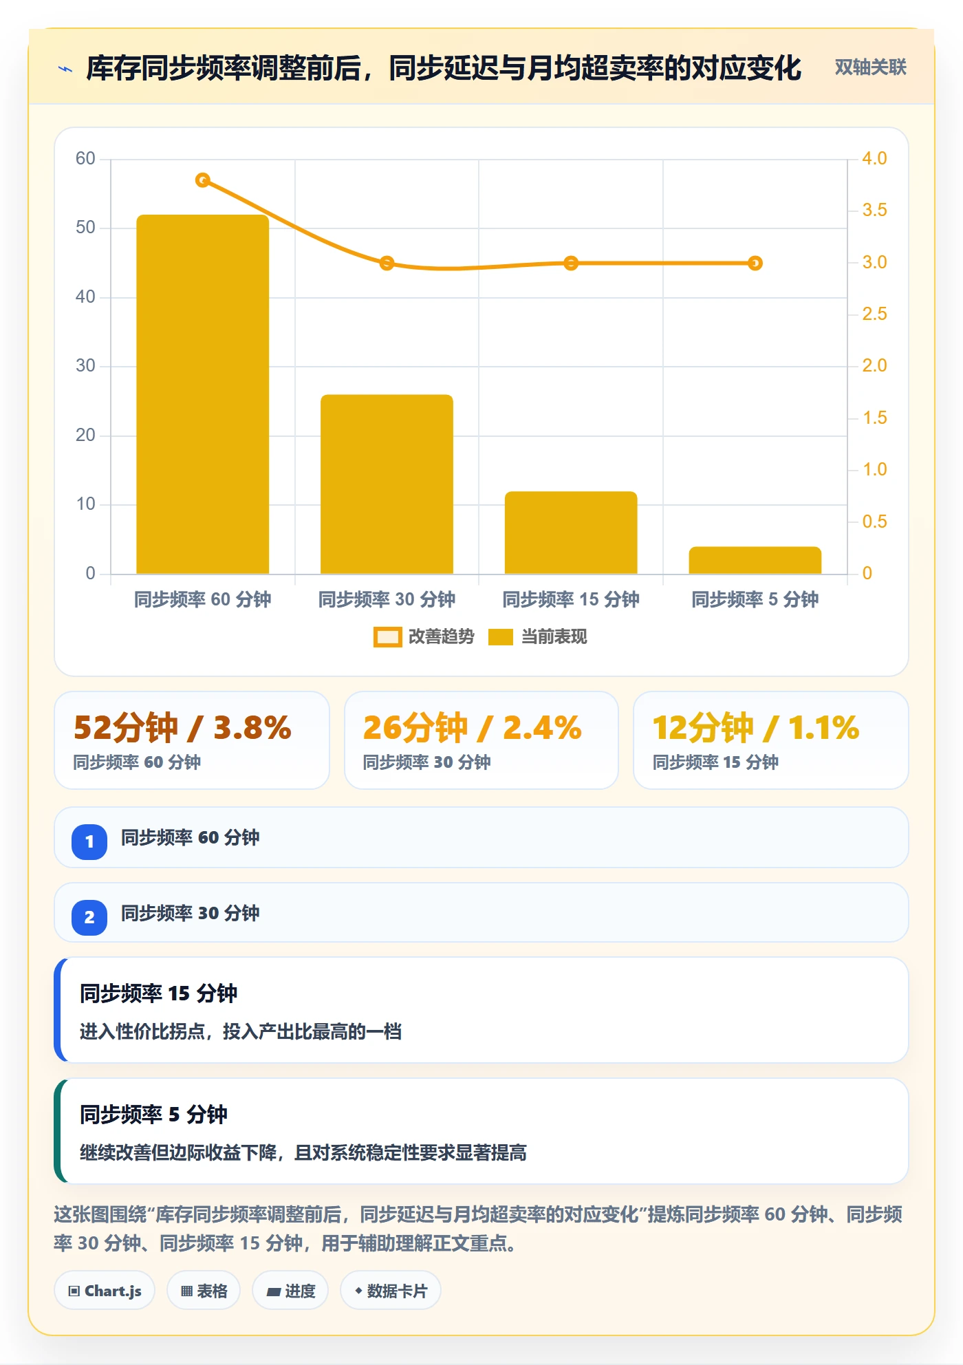The height and width of the screenshot is (1365, 963).
Task: Click the bar for 同步频率 15 分钟
Action: click(571, 533)
